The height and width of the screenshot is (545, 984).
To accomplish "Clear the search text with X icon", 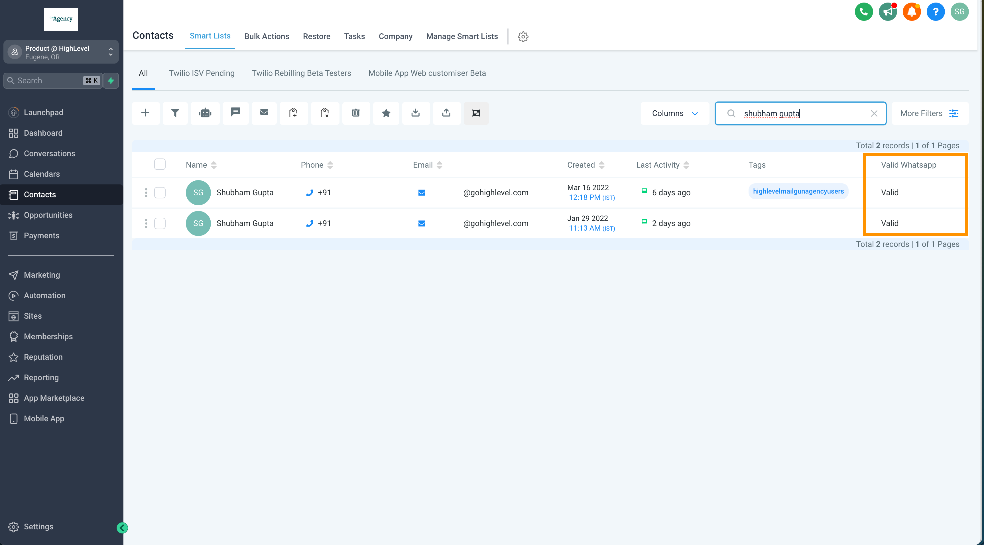I will [x=874, y=113].
